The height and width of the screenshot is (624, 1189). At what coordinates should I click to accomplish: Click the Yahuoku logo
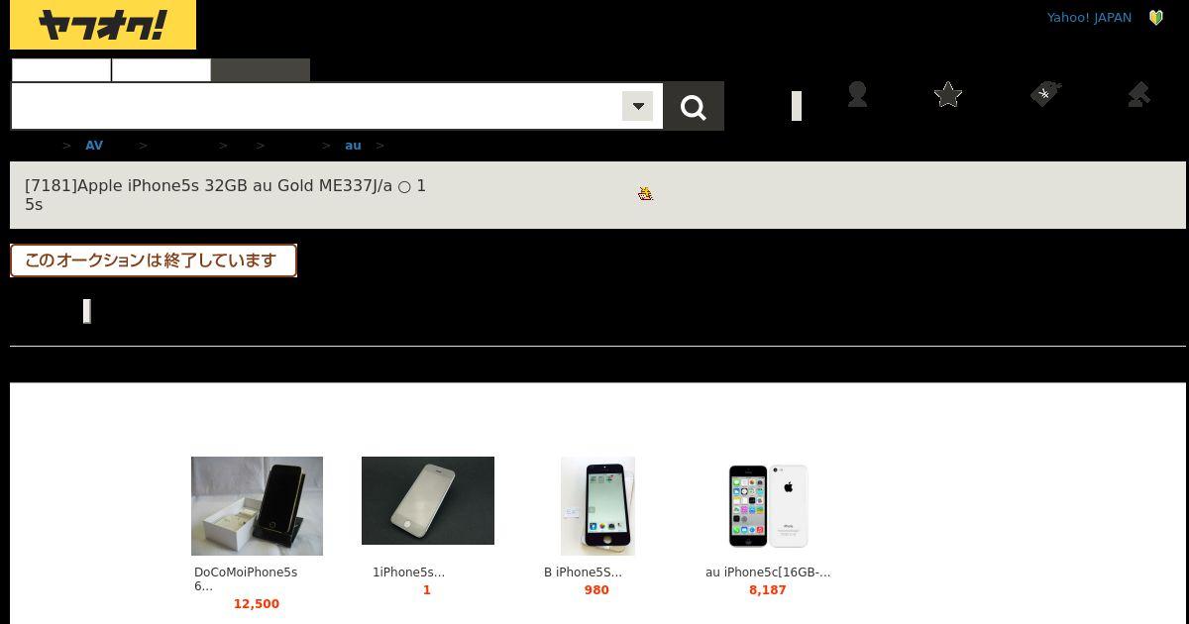point(103,25)
